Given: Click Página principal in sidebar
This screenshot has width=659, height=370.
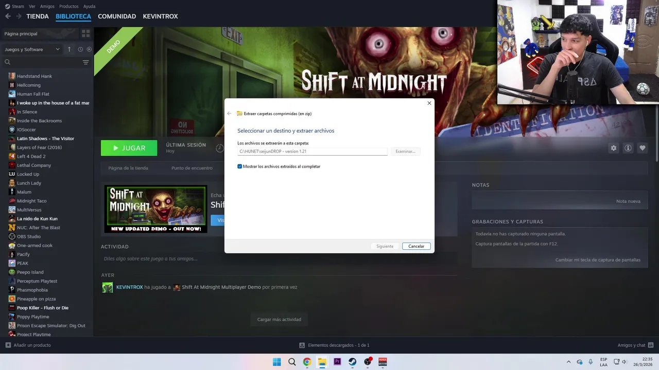Looking at the screenshot, I should 21,33.
